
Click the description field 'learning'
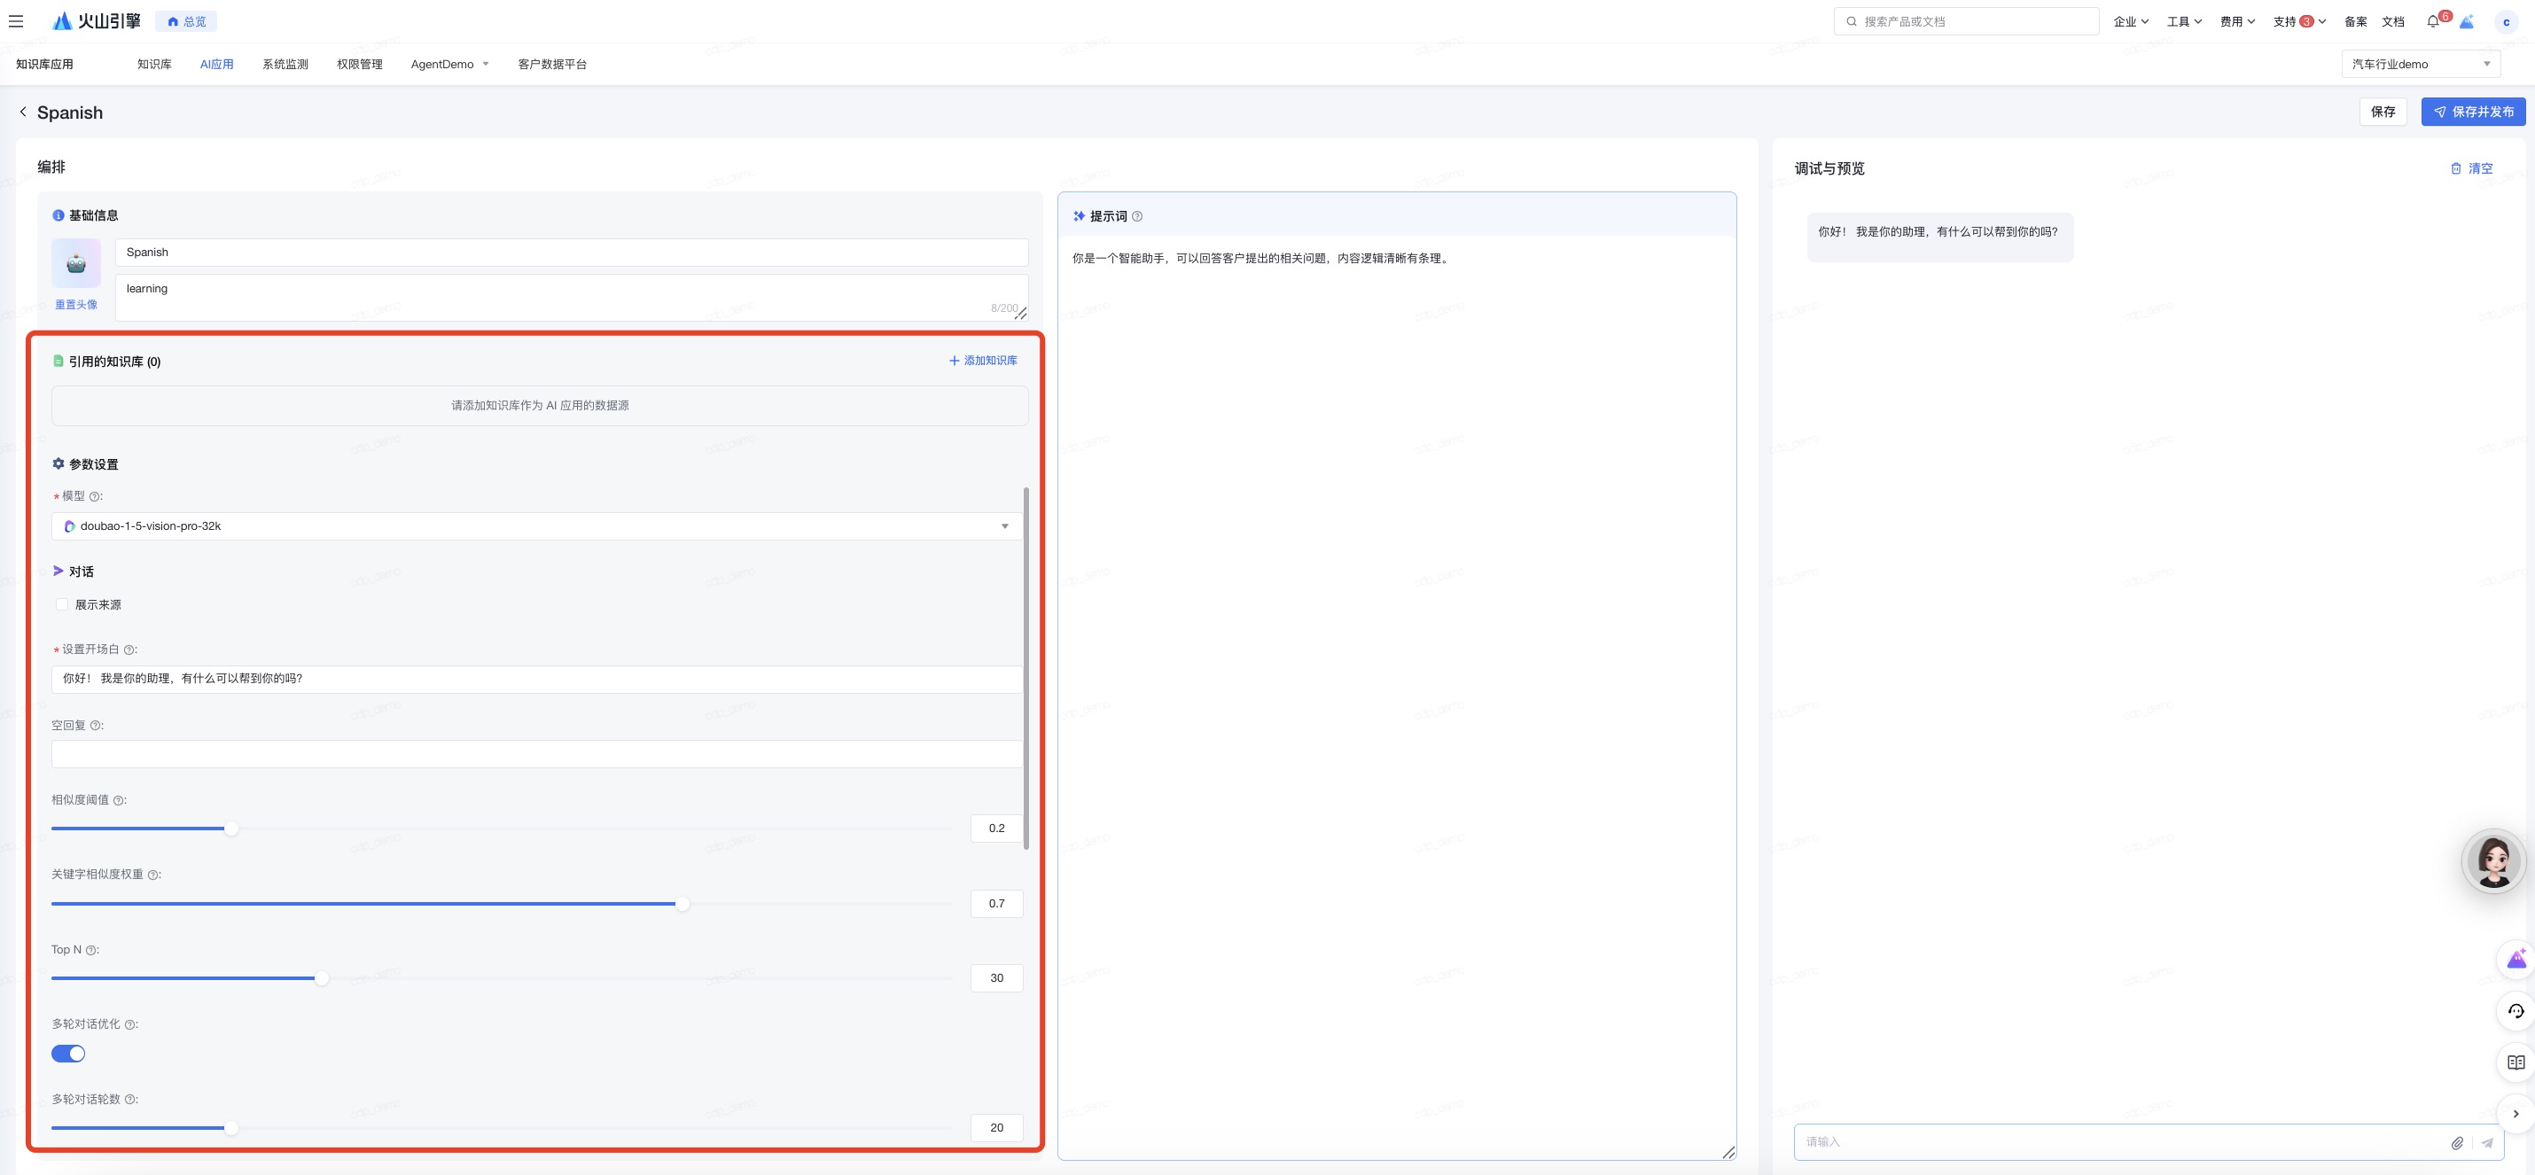(x=572, y=297)
